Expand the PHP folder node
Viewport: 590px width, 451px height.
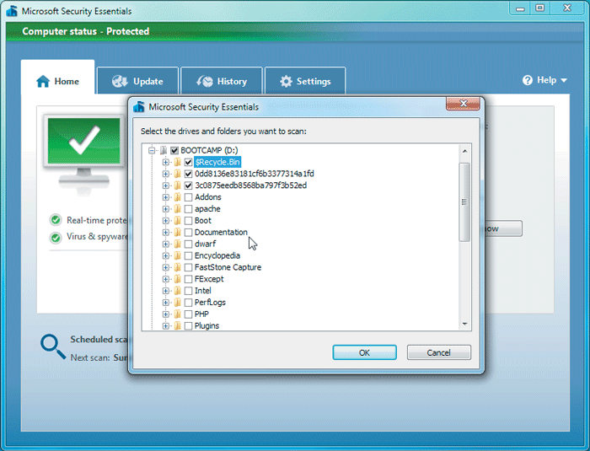pyautogui.click(x=165, y=314)
